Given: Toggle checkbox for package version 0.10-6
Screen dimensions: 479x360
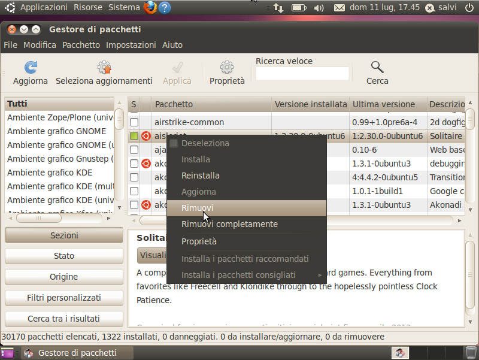Looking at the screenshot, I should (x=134, y=150).
